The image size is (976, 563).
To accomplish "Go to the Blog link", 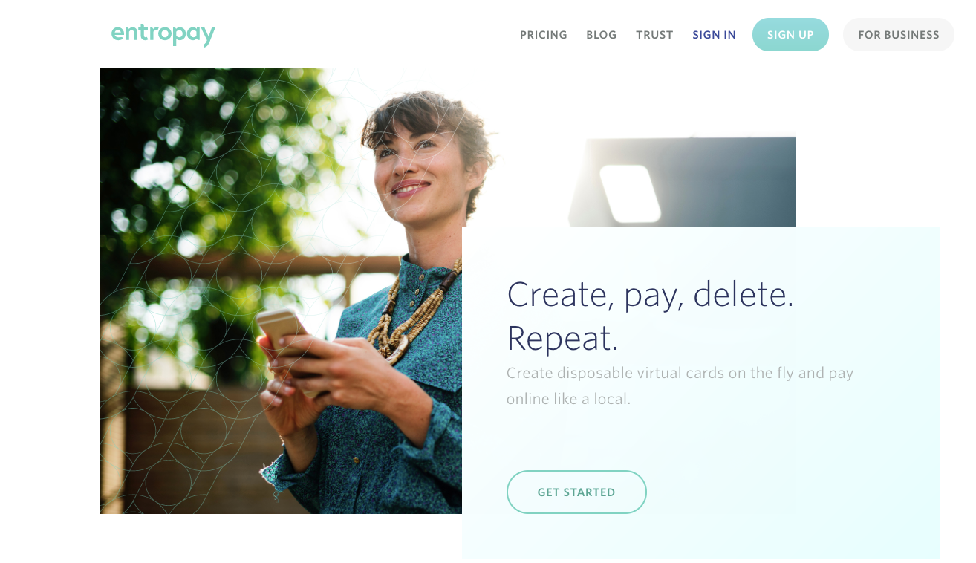I will coord(601,35).
